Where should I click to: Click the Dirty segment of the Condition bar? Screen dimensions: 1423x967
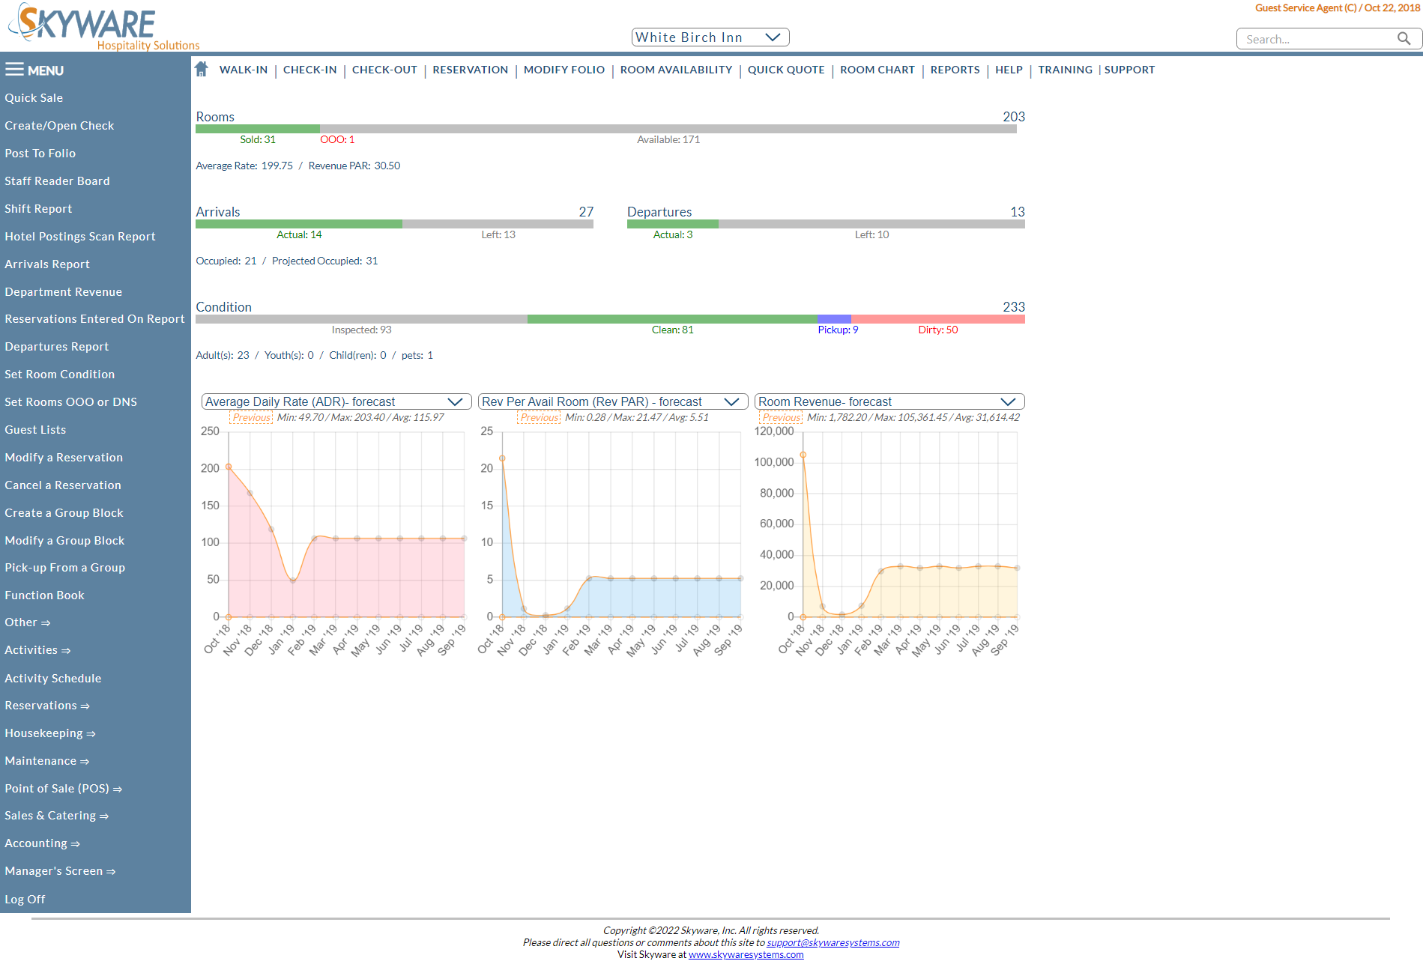click(x=937, y=318)
